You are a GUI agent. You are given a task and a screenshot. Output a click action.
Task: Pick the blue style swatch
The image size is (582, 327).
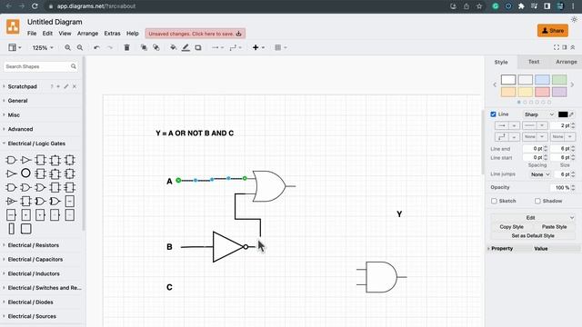point(542,80)
